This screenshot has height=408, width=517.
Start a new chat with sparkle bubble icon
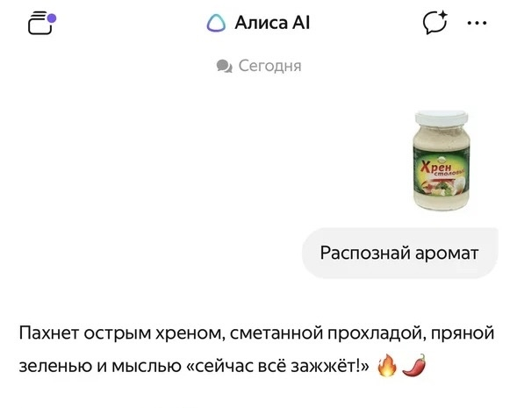tap(435, 23)
